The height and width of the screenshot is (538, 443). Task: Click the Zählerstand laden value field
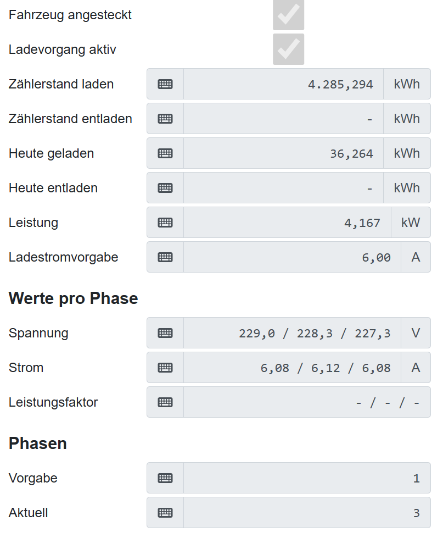[x=283, y=84]
